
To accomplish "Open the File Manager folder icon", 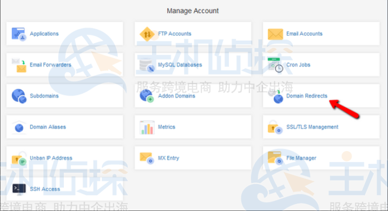I will tap(275, 158).
